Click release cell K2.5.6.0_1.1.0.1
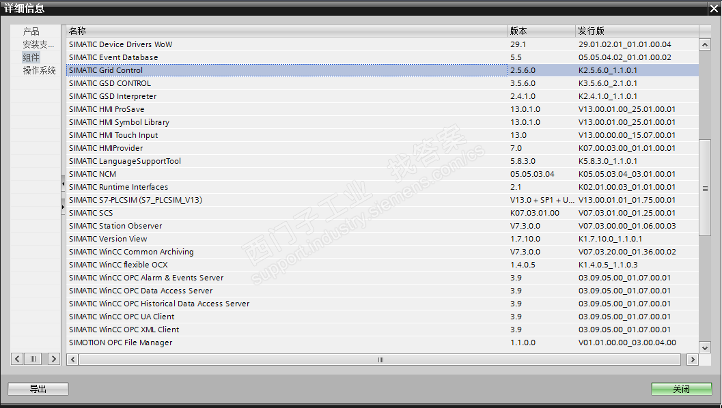This screenshot has width=722, height=408. (637, 70)
